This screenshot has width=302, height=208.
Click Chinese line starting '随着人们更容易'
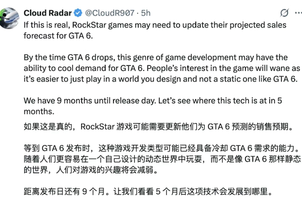[x=162, y=159]
